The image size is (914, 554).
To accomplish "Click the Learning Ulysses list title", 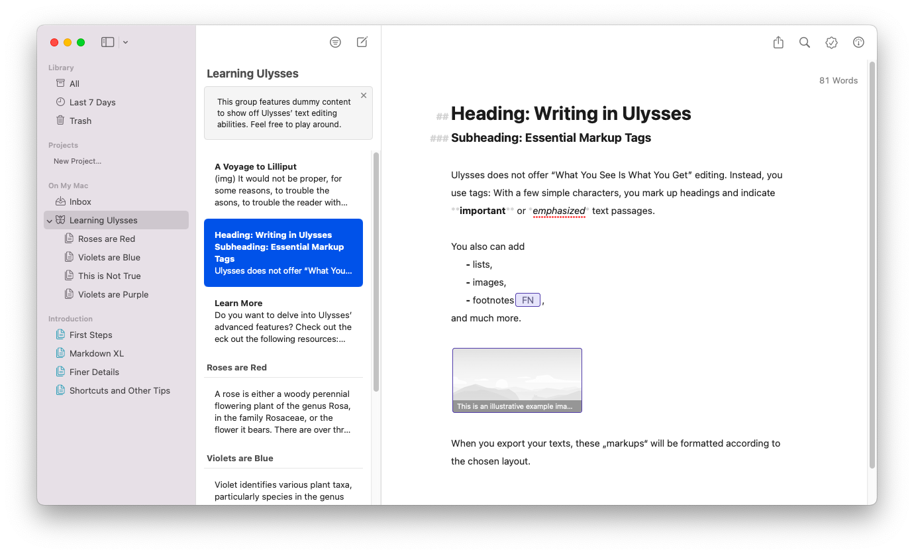I will [x=252, y=74].
